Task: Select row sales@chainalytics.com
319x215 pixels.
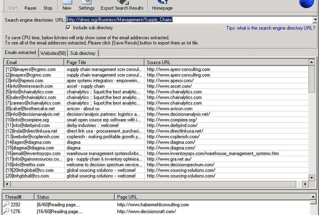Action: pos(156,97)
